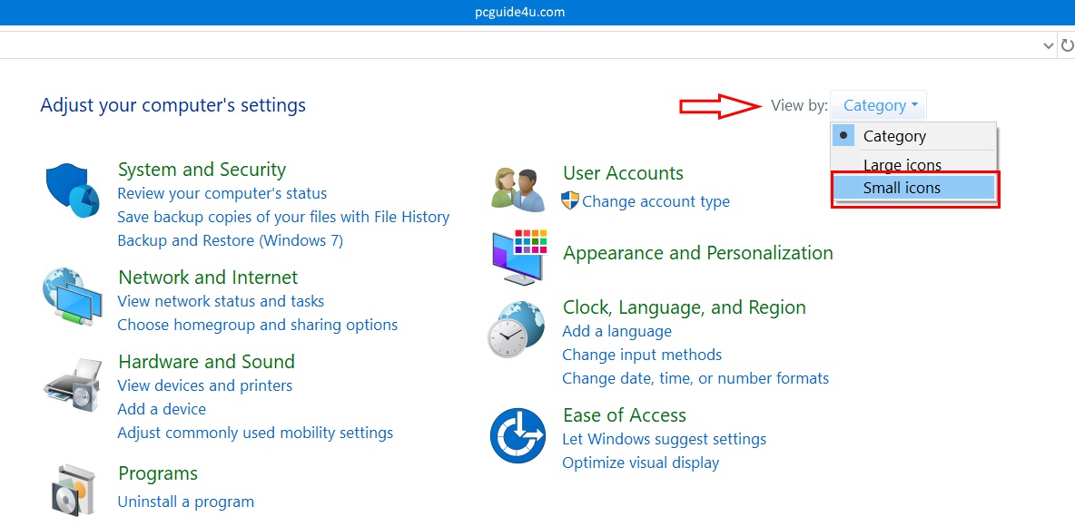The height and width of the screenshot is (526, 1075).
Task: Open Backup and Restore (Windows 7)
Action: 230,240
